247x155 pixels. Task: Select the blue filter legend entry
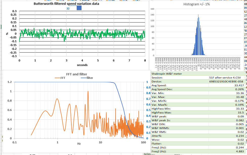pos(87,78)
